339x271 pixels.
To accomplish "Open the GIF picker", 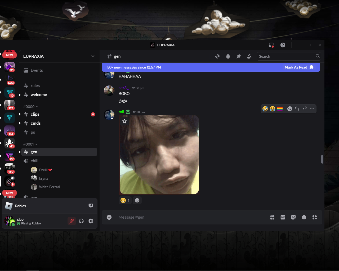I will coord(283,217).
